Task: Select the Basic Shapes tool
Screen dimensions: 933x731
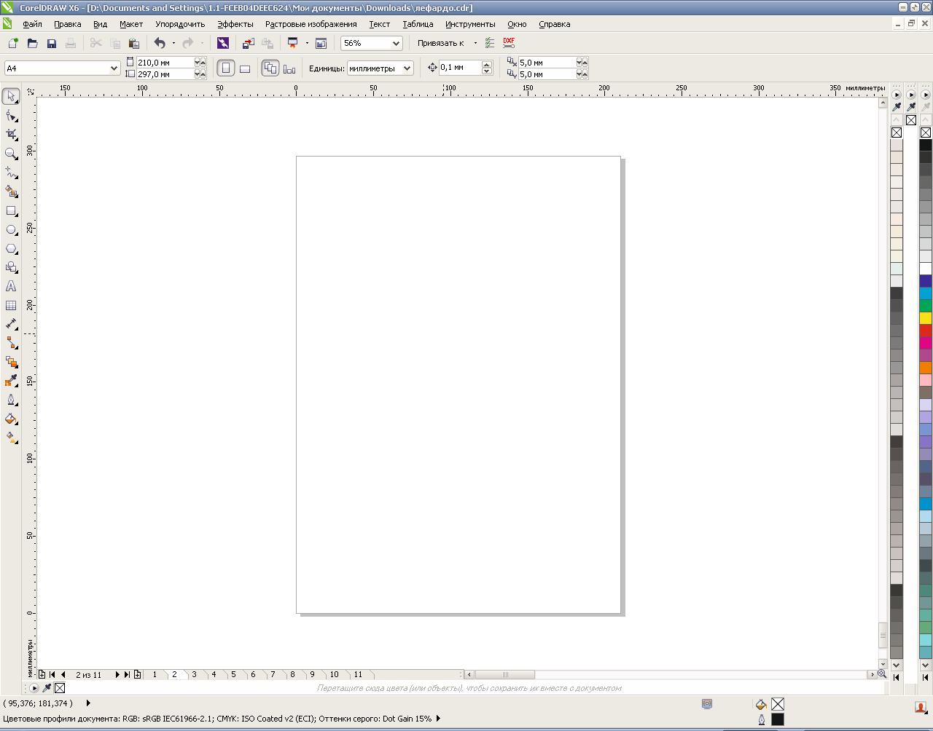Action: pos(11,267)
